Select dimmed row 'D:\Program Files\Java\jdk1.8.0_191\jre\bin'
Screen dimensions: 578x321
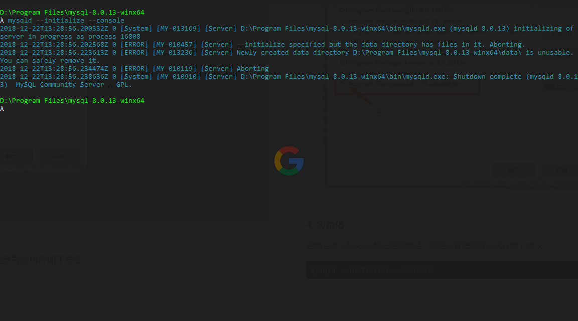coord(402,21)
